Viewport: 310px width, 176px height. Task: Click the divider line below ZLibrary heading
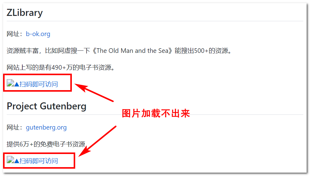tap(155, 21)
